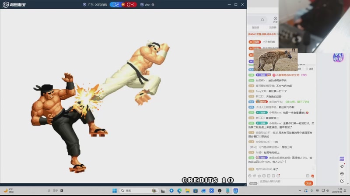Image resolution: width=350 pixels, height=196 pixels.
Task: Toggle the small checkbox beside the gift icon
Action: (x=308, y=176)
